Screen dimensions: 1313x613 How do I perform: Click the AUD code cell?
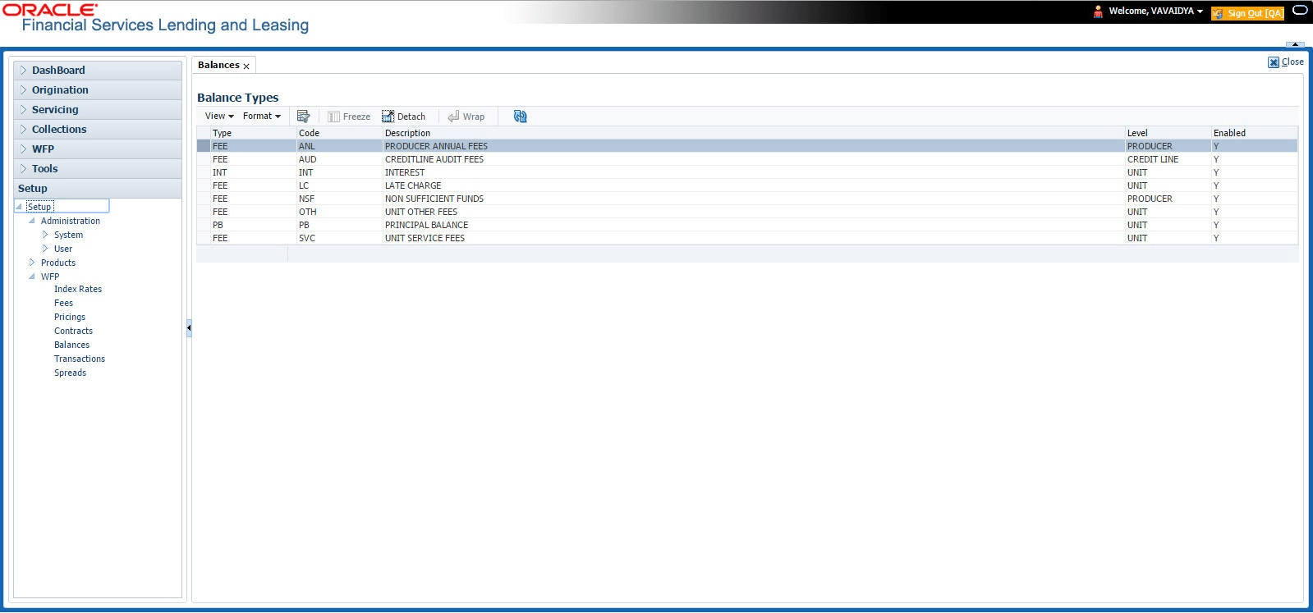point(339,159)
